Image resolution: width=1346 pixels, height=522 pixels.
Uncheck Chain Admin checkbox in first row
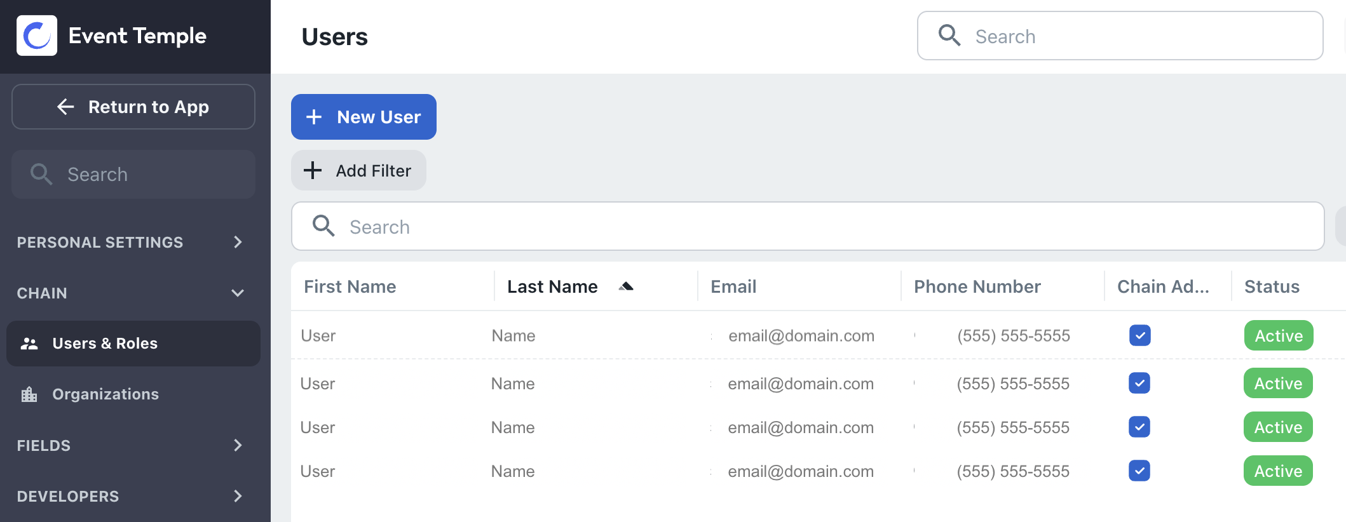pos(1140,335)
